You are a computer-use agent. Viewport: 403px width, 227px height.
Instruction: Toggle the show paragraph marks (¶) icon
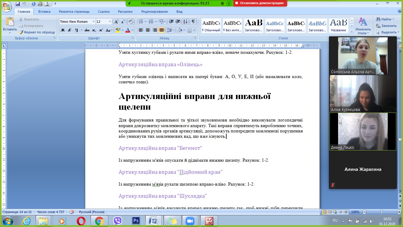[x=193, y=22]
